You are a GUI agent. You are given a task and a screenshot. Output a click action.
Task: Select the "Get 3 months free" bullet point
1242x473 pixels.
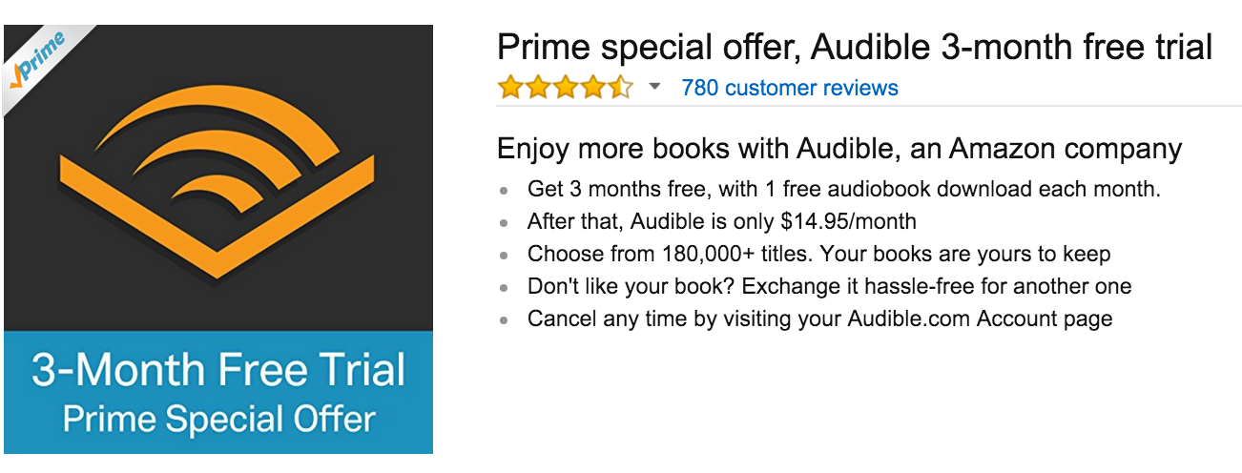tap(843, 189)
